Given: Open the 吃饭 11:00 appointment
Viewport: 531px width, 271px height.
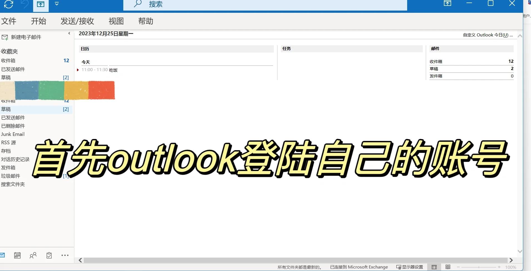Looking at the screenshot, I should (113, 70).
